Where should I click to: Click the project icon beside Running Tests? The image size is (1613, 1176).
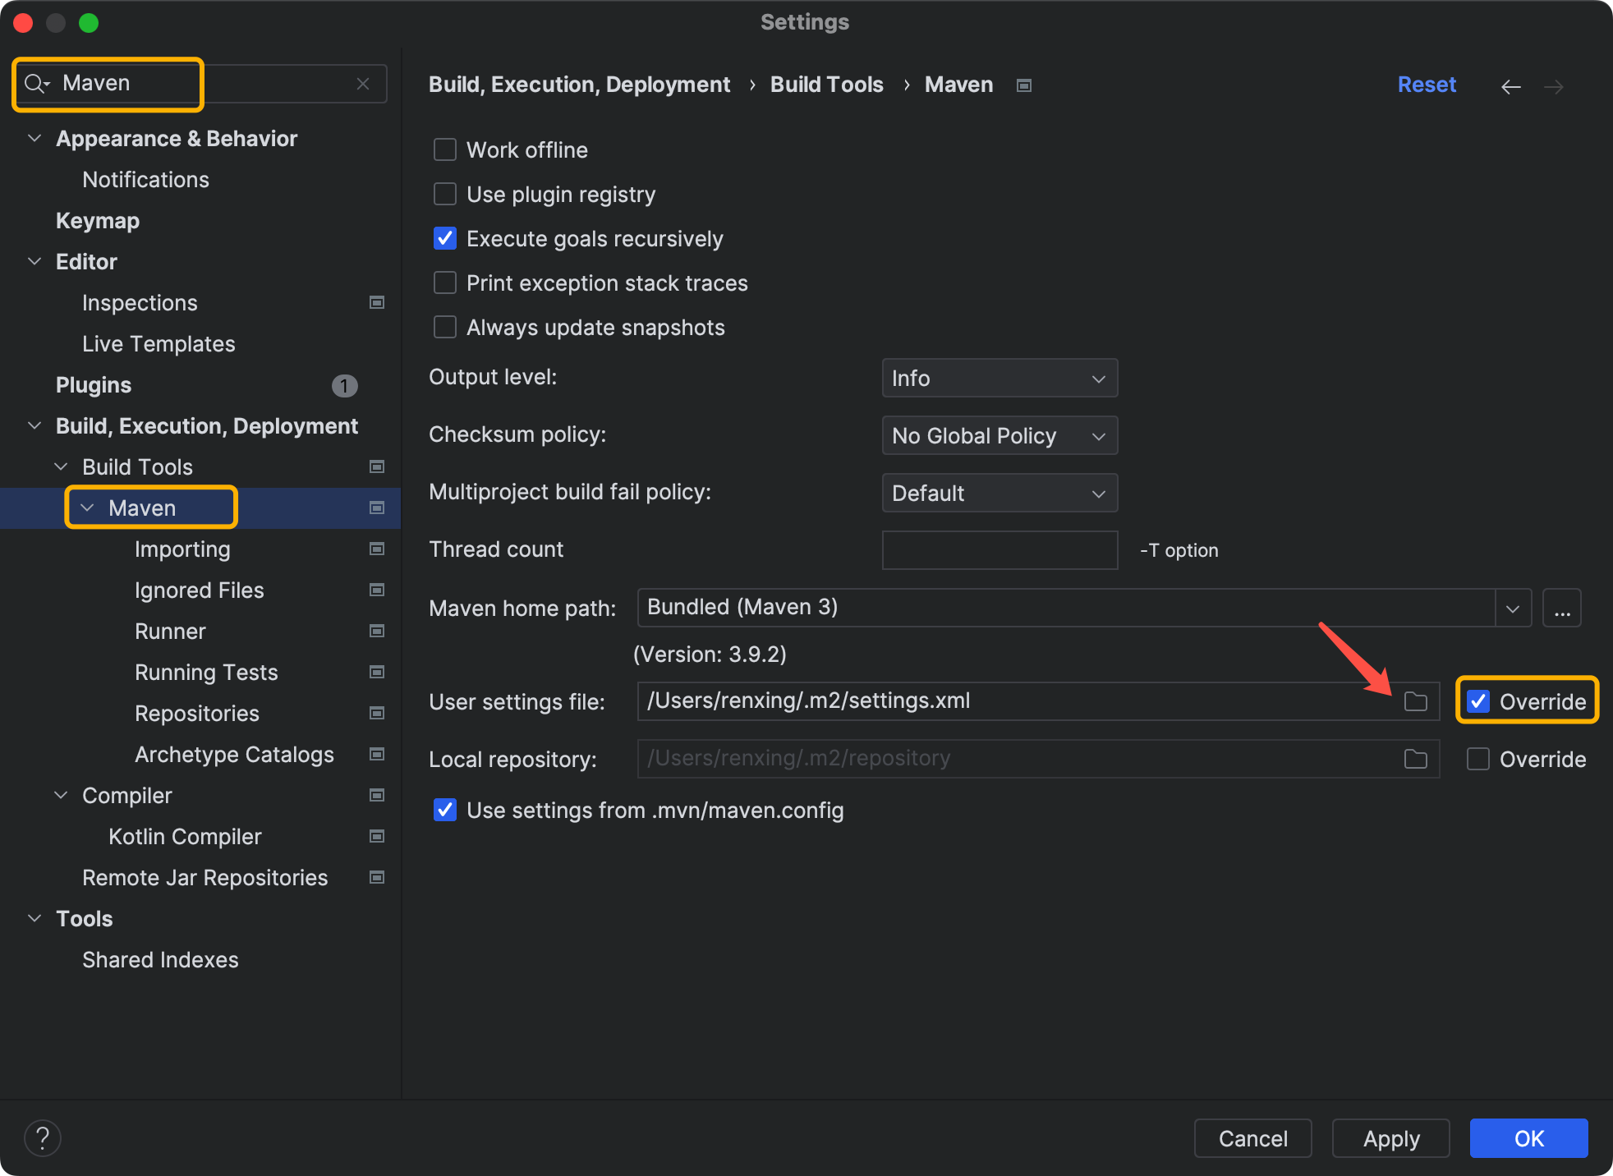tap(377, 673)
